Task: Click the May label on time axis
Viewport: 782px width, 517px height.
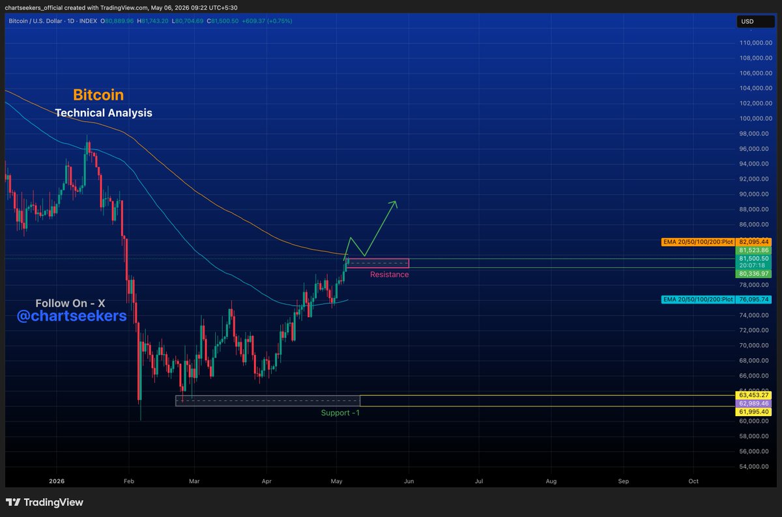Action: 337,482
